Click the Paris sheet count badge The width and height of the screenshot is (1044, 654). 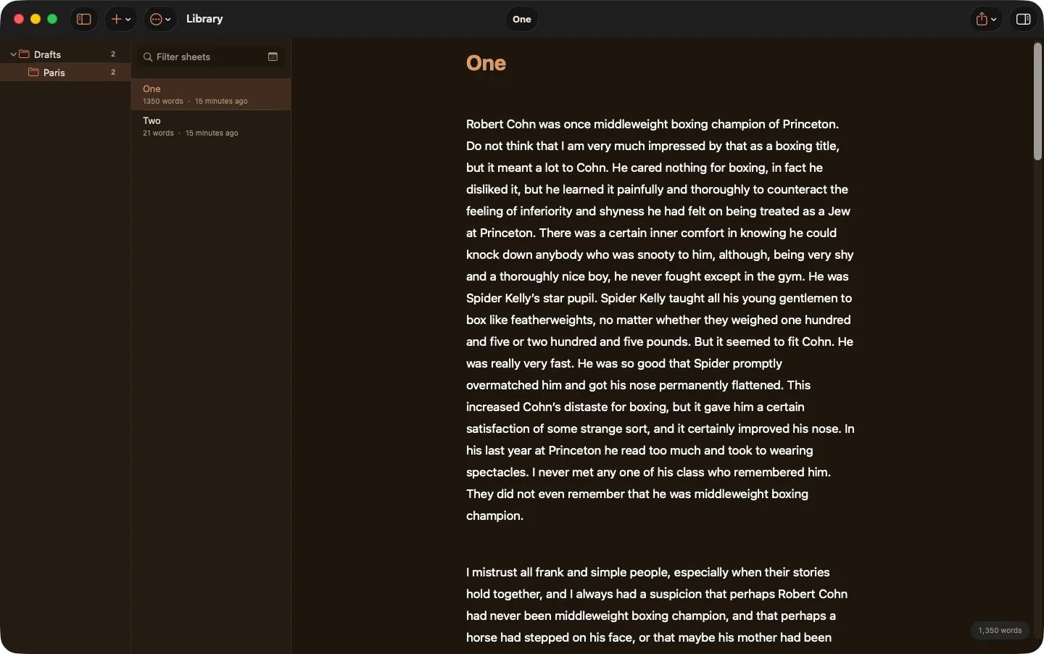pos(113,73)
